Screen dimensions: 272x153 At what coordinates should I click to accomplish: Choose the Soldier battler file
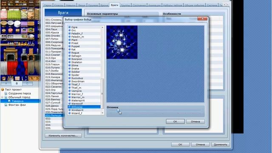(x=84, y=72)
